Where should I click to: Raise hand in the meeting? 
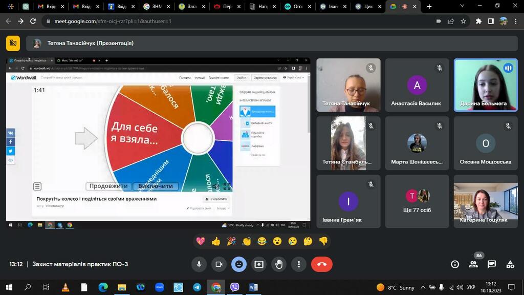pos(279,264)
